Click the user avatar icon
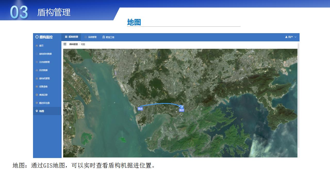The image size is (330, 185). coord(286,37)
